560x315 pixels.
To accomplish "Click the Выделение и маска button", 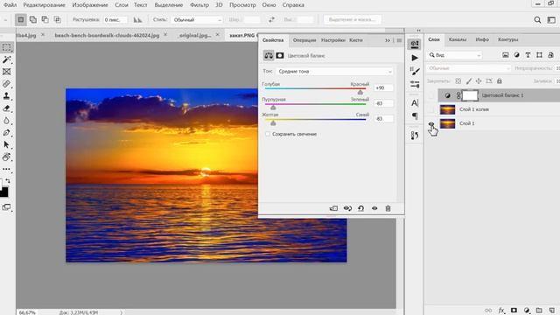I will pyautogui.click(x=352, y=19).
